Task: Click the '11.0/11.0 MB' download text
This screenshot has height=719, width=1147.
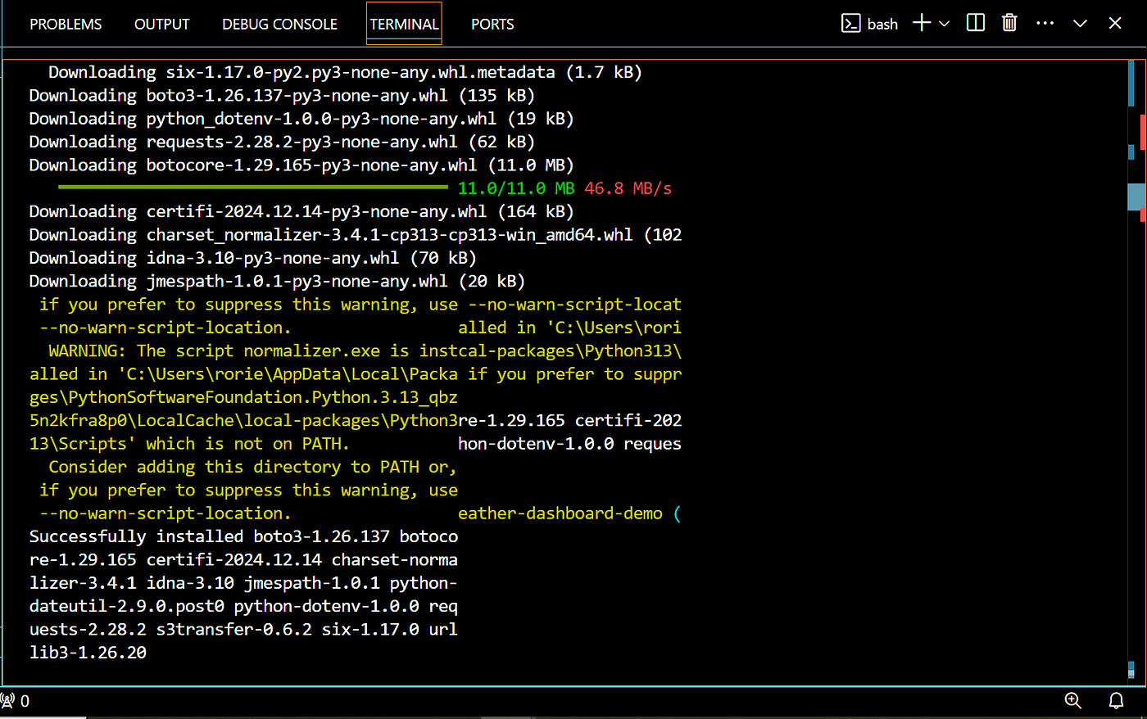Action: point(516,188)
